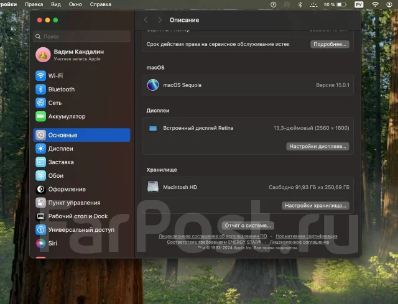Viewport: 398px width, 304px height.
Task: Open the ENERGY STAR compliance link
Action: [x=214, y=242]
